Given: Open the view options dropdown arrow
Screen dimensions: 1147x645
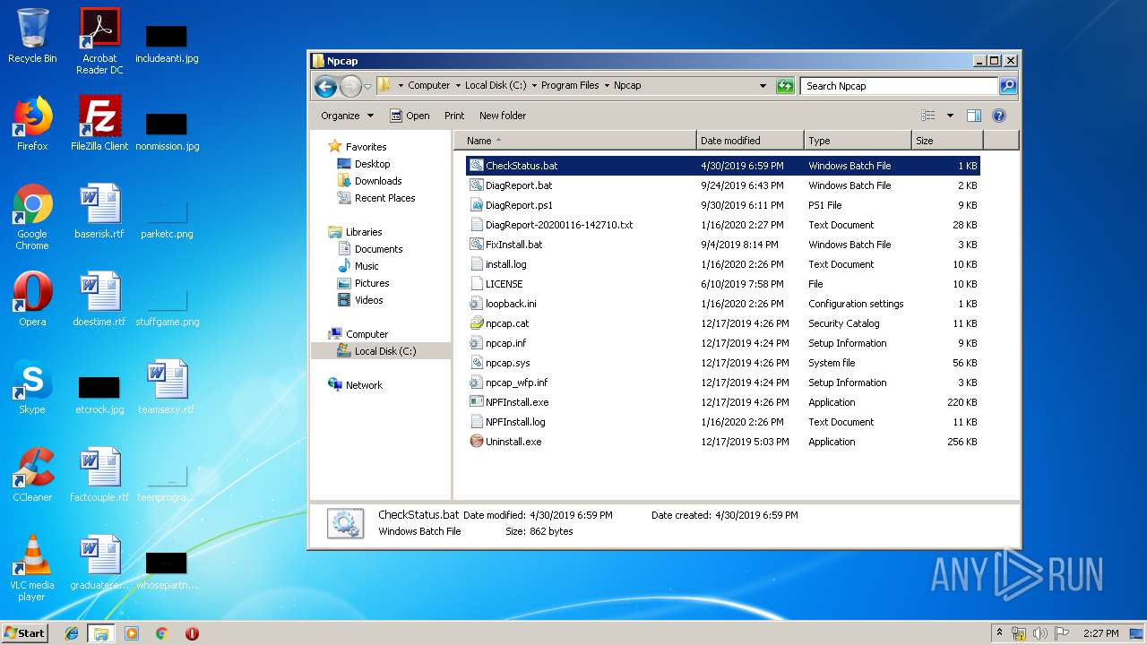Looking at the screenshot, I should pos(950,116).
